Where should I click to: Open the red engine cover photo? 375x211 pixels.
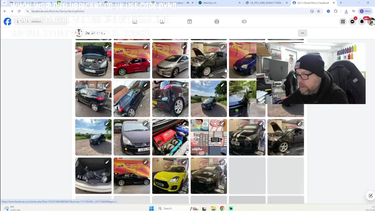[170, 137]
